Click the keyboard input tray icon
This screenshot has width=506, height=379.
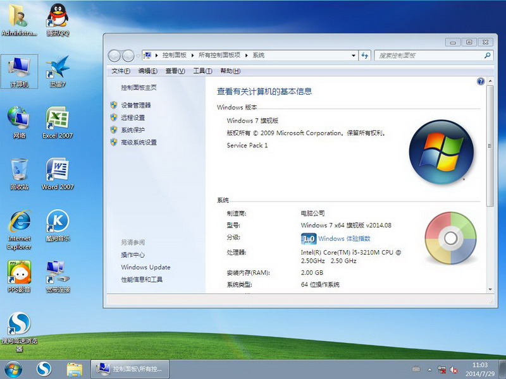coord(416,370)
